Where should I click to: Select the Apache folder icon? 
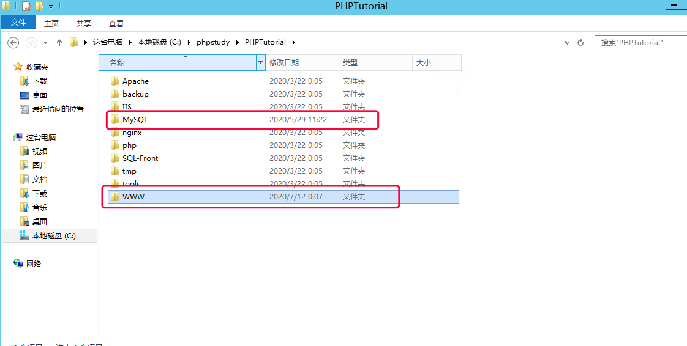[x=114, y=81]
